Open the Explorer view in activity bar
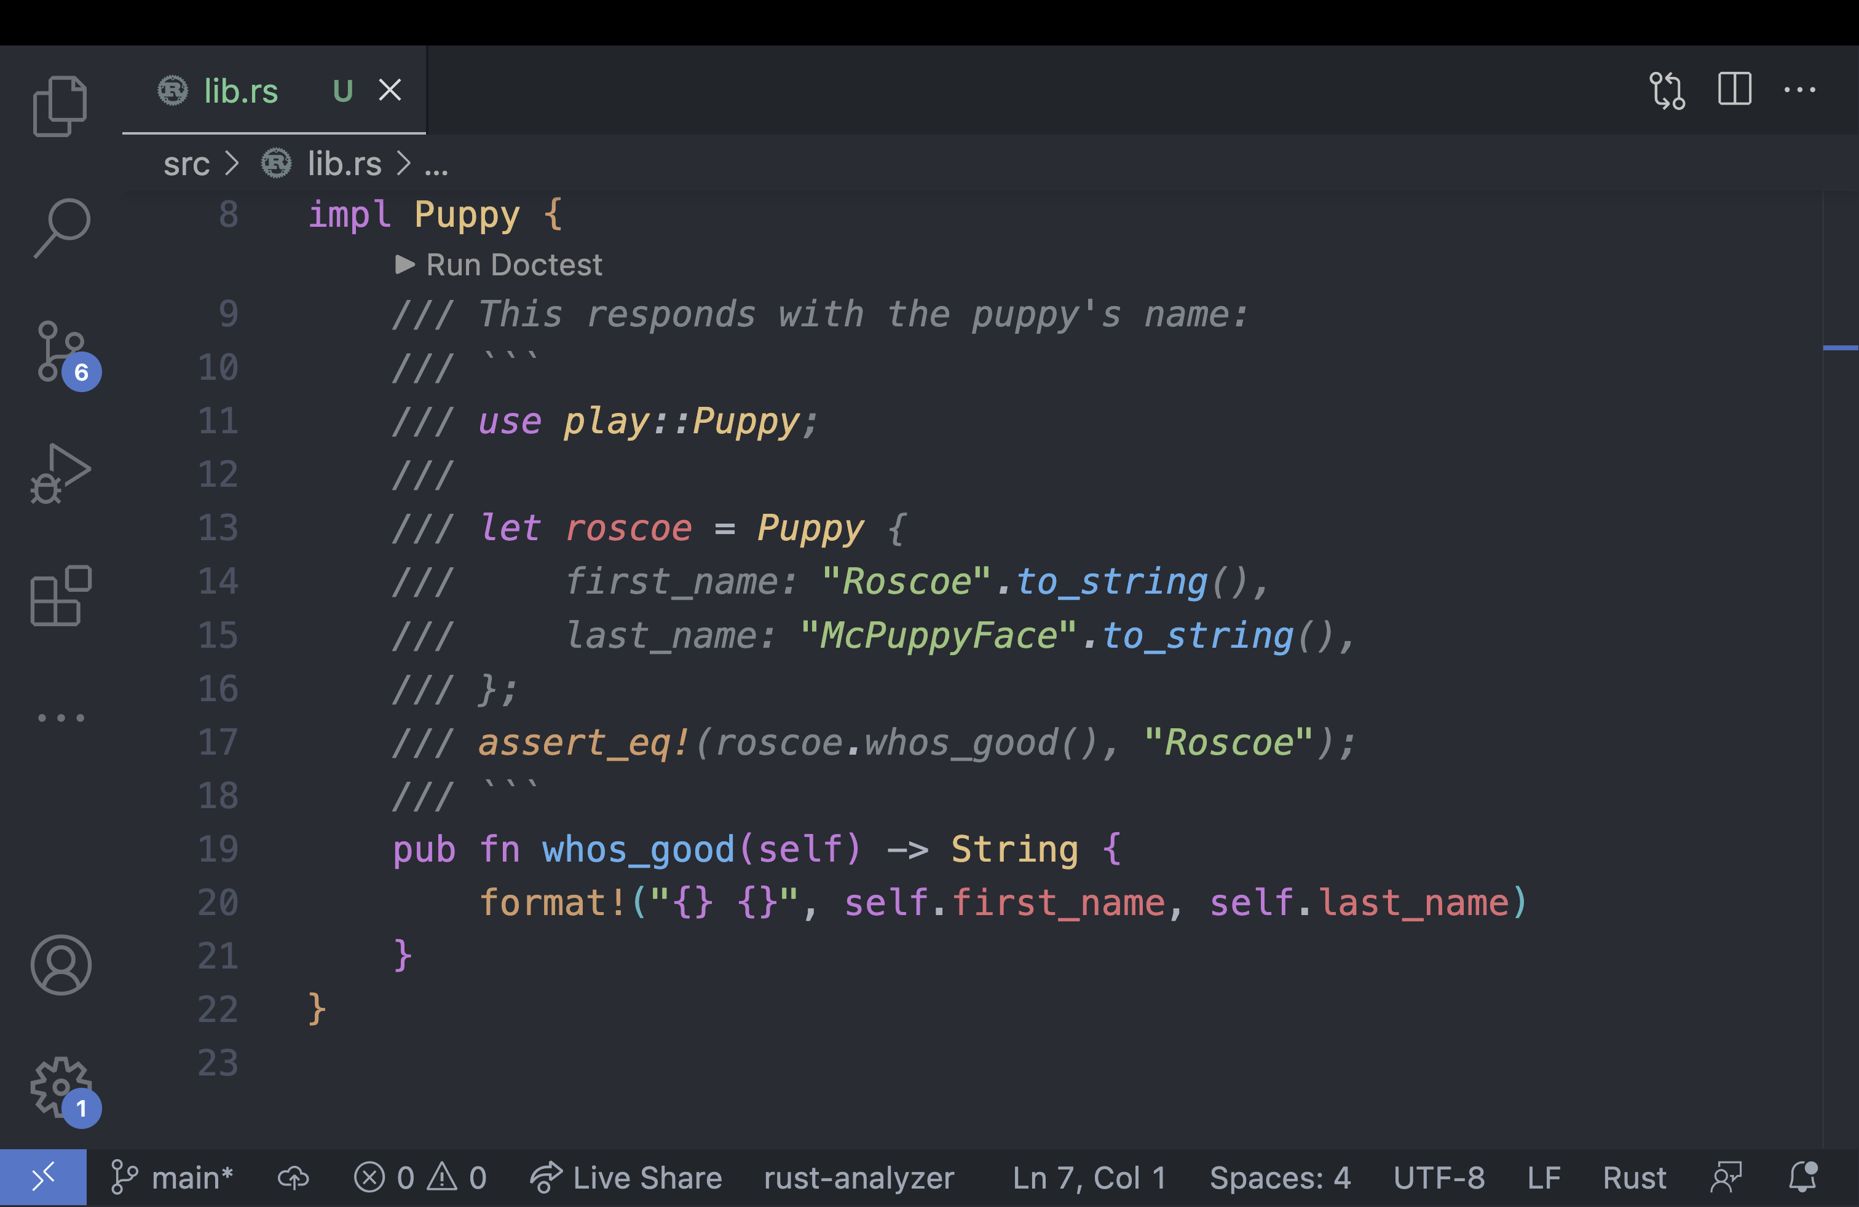Image resolution: width=1859 pixels, height=1207 pixels. (60, 106)
